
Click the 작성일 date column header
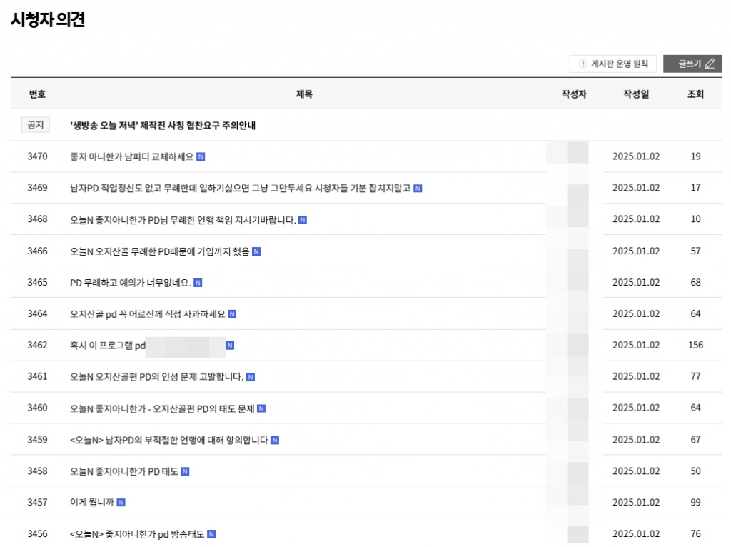pyautogui.click(x=635, y=94)
